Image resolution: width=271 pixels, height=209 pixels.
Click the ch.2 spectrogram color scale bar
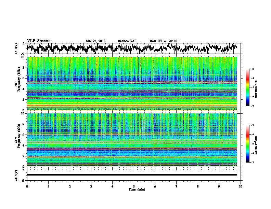tap(247, 144)
